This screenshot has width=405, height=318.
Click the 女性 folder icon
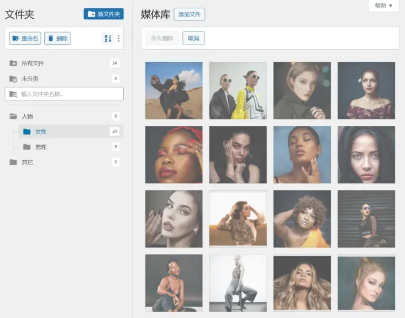coord(27,131)
